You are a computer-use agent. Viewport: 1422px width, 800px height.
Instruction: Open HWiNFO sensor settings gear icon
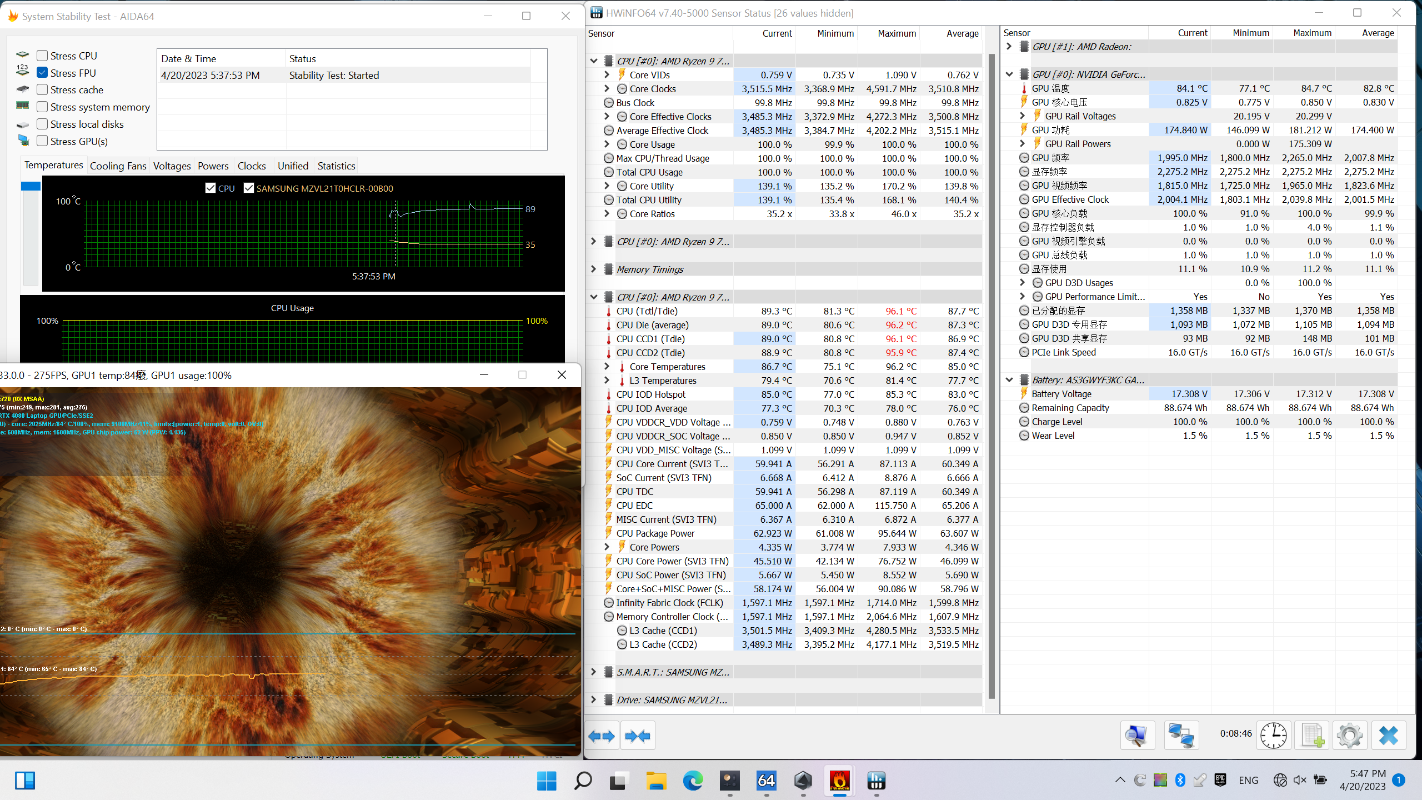point(1350,736)
